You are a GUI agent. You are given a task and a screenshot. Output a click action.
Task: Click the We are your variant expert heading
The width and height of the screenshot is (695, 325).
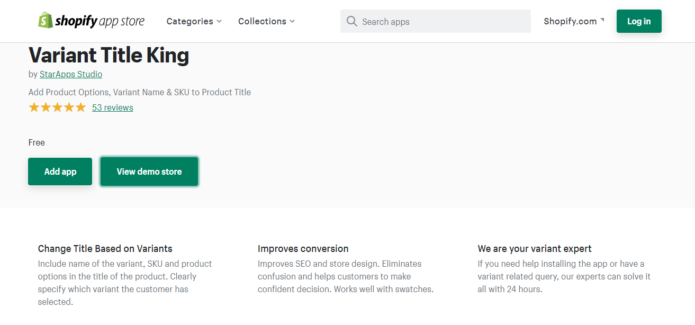[535, 248]
